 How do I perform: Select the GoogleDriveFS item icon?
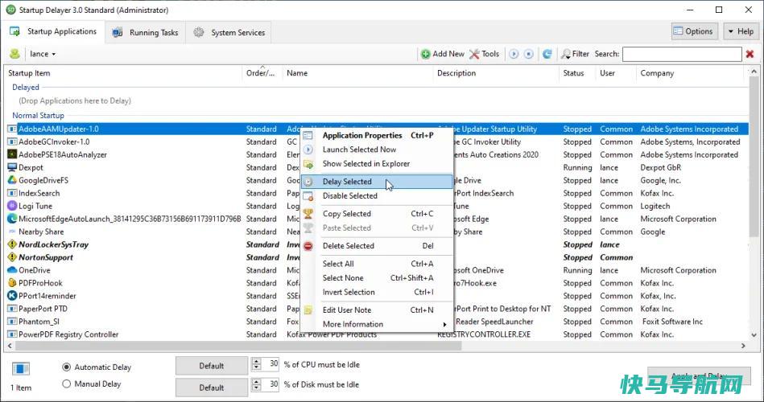pos(12,180)
